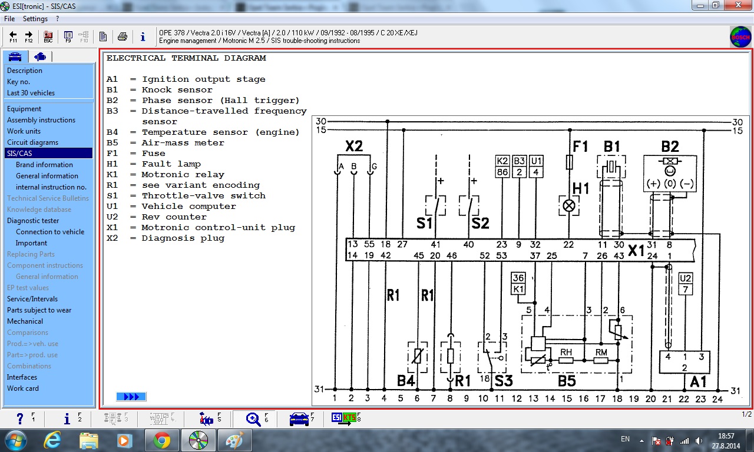Click the EN language indicator
The image size is (754, 452).
point(625,439)
